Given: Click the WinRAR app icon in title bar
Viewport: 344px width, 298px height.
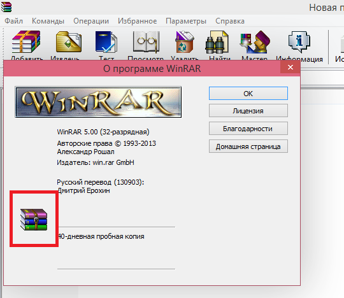Looking at the screenshot, I should coord(6,6).
